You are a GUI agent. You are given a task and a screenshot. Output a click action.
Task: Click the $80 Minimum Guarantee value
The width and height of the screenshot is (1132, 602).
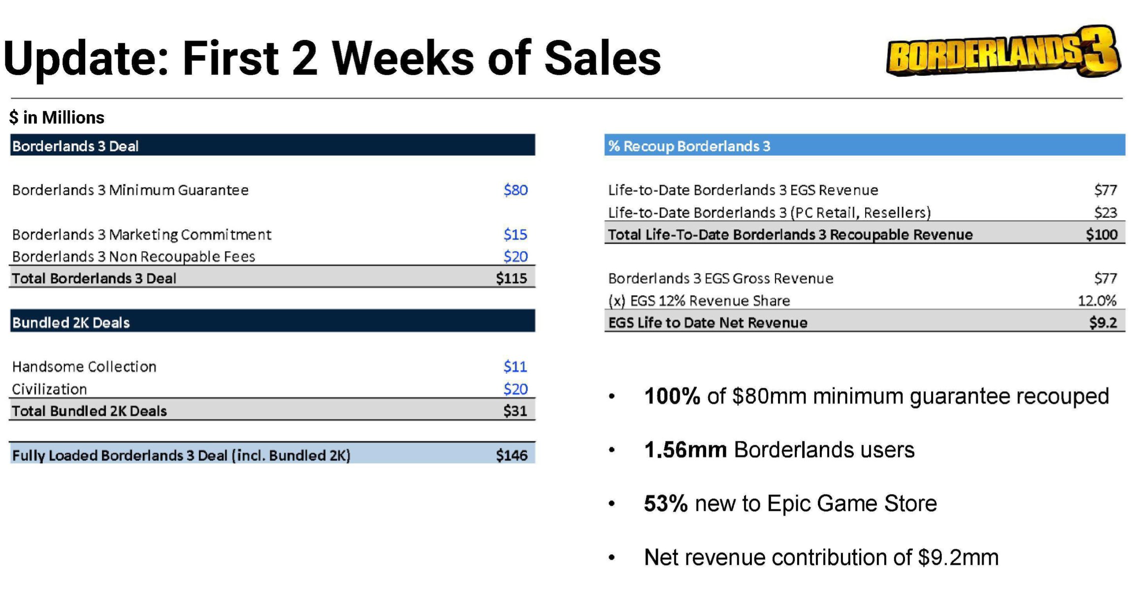point(515,190)
